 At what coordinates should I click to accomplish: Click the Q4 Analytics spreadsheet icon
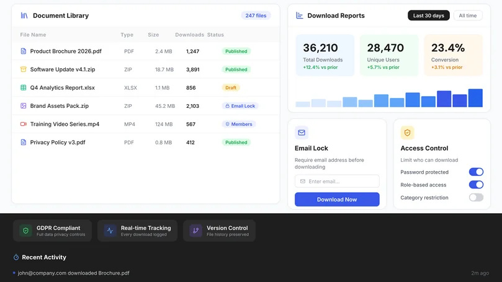pos(24,87)
